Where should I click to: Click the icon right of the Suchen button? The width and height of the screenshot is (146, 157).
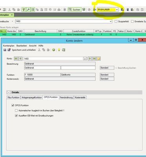click(84, 9)
